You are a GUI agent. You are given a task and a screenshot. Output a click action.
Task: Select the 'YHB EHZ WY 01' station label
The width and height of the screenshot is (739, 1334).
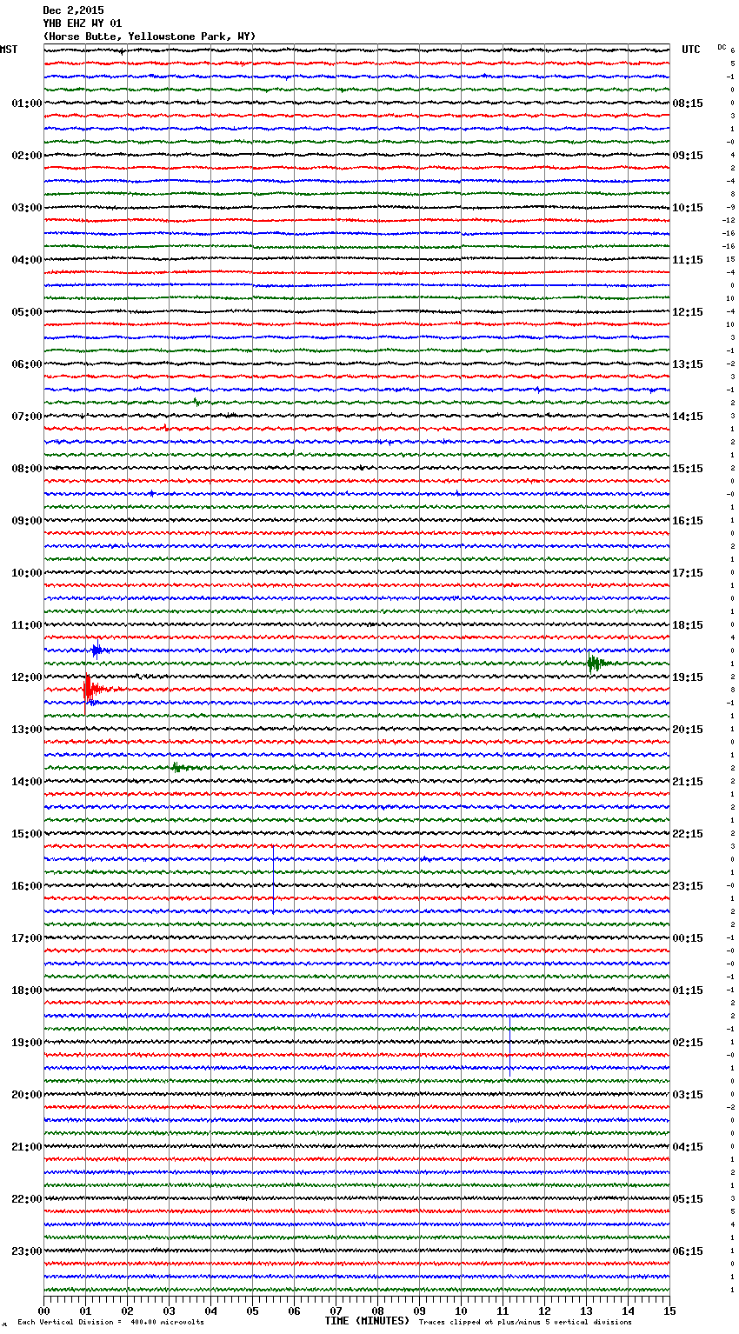tap(83, 23)
